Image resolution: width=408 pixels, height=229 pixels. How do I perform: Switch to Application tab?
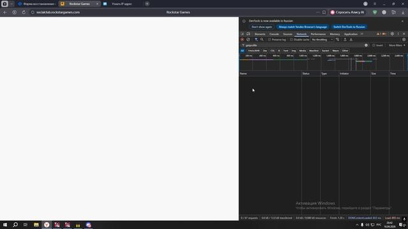(351, 34)
